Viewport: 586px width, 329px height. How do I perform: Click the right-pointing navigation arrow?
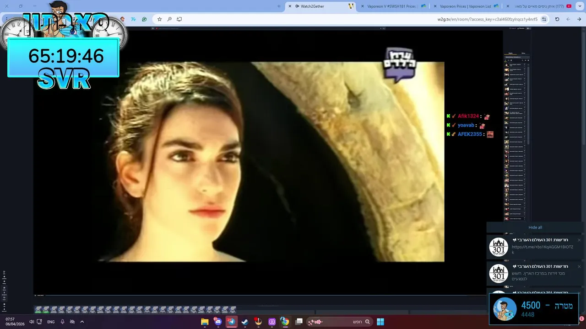pos(579,19)
